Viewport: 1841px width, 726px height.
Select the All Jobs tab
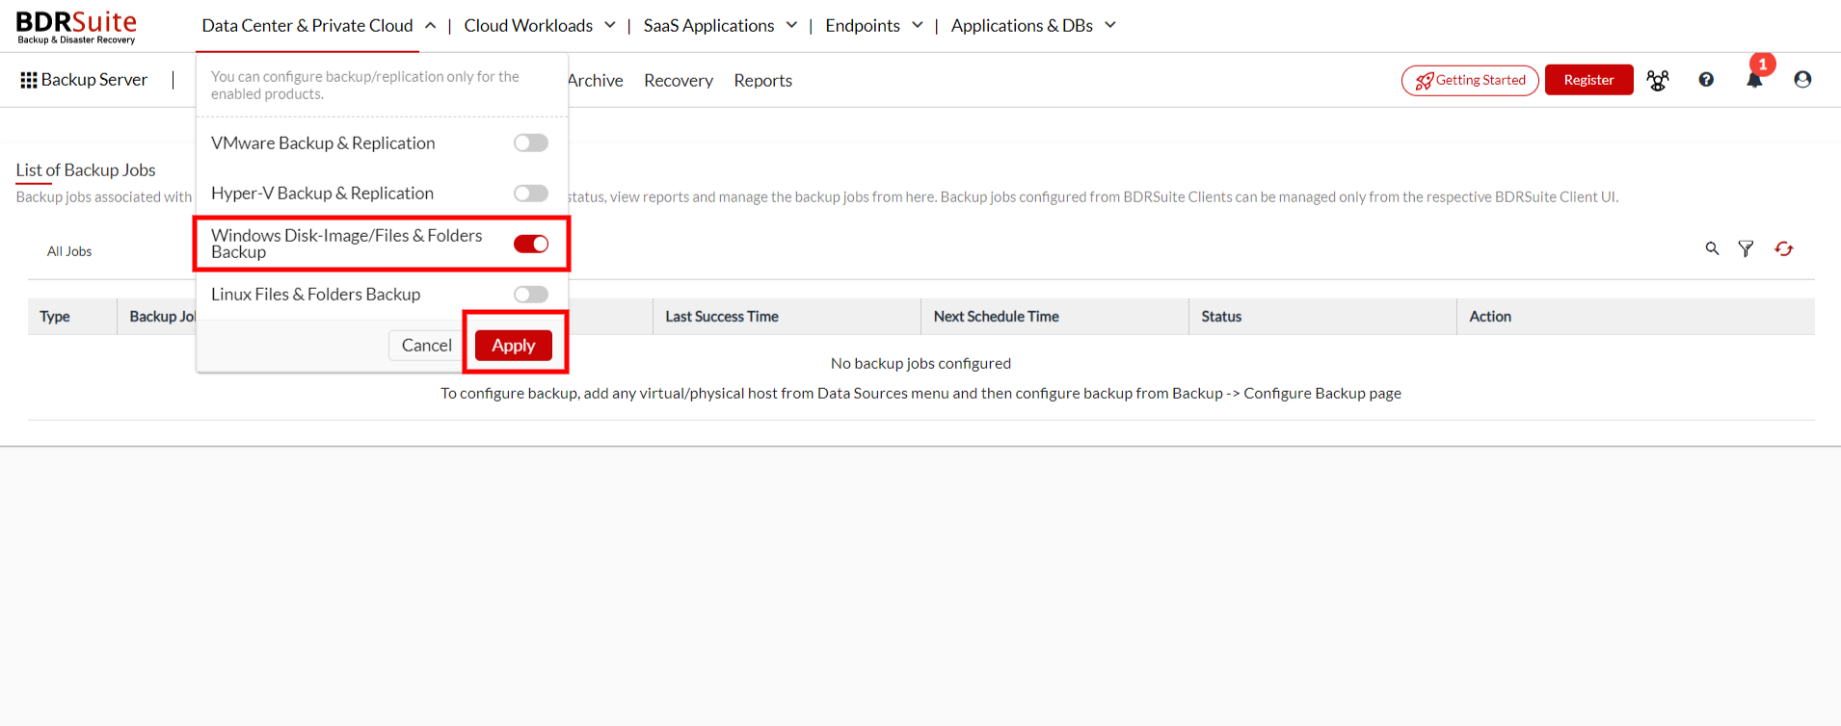point(69,251)
